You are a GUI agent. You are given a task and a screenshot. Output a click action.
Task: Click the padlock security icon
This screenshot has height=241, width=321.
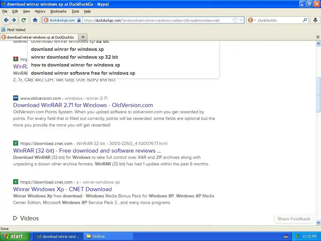tap(79, 20)
